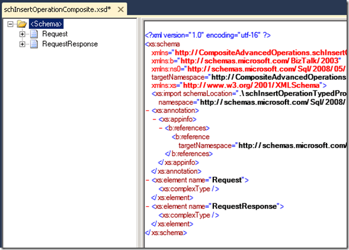
Task: Click the BizTalk/2003 namespace URL
Action: (x=260, y=61)
